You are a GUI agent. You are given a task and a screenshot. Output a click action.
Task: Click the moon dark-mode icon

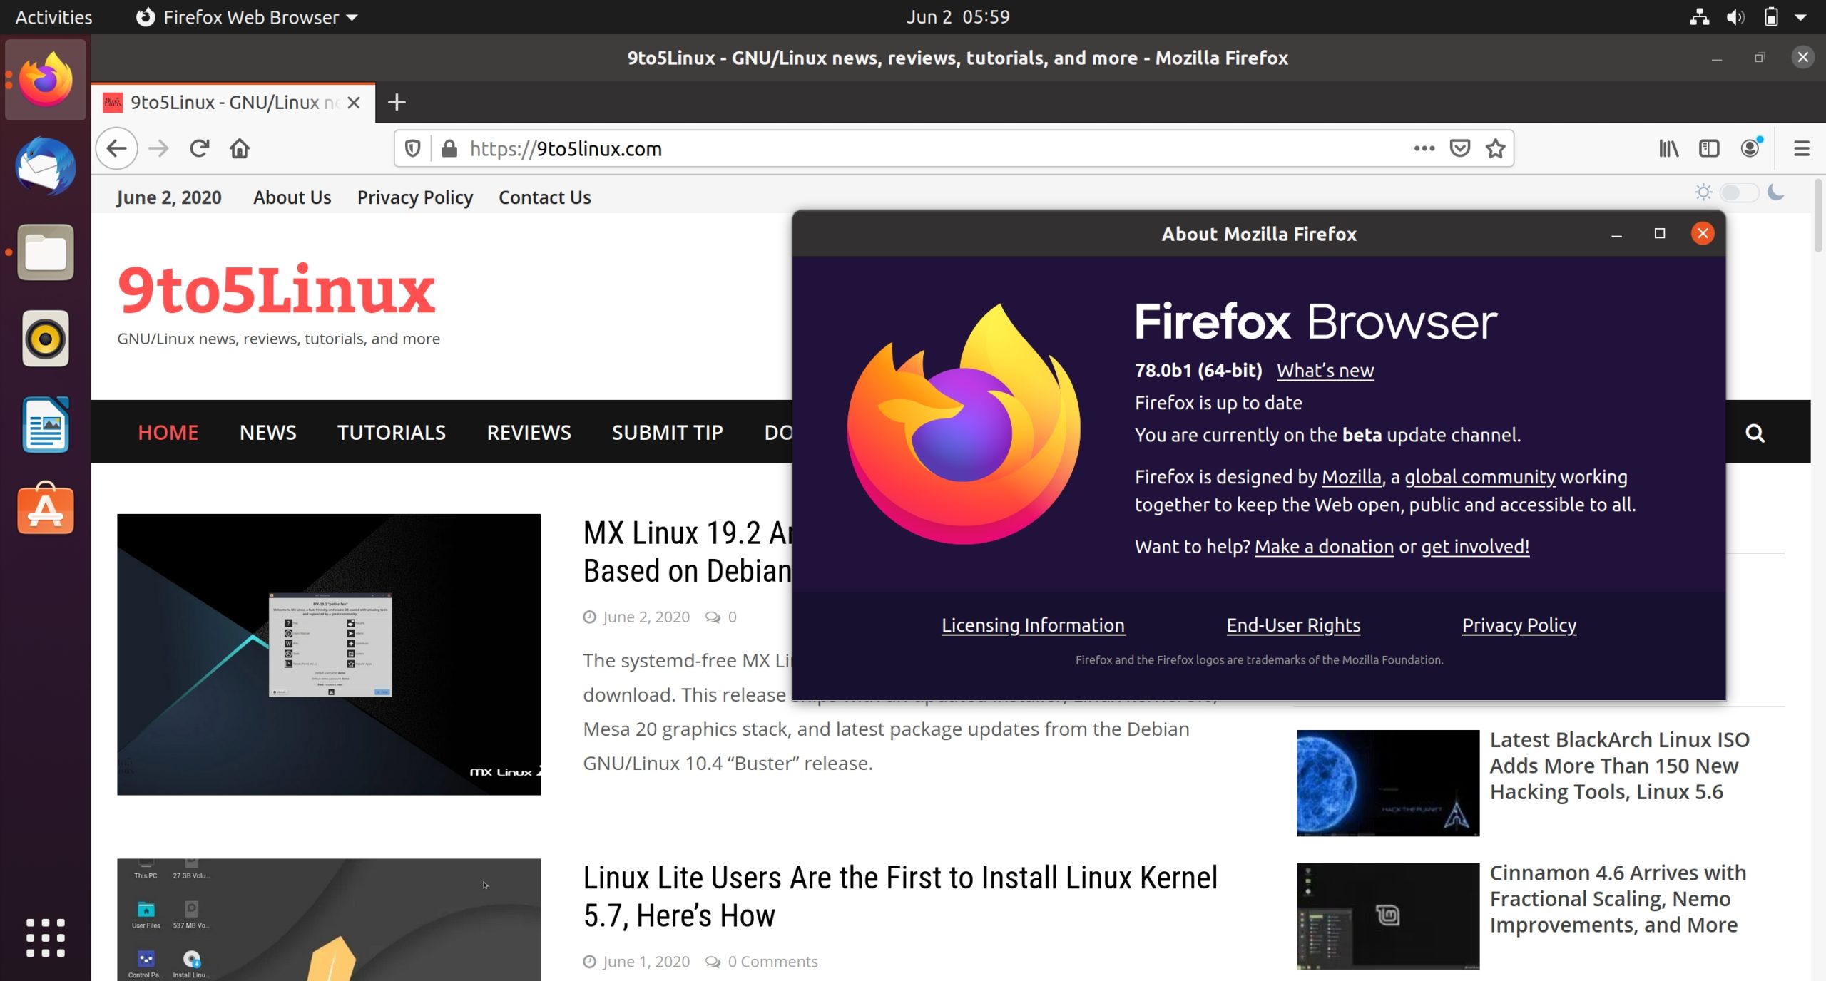[x=1777, y=192]
